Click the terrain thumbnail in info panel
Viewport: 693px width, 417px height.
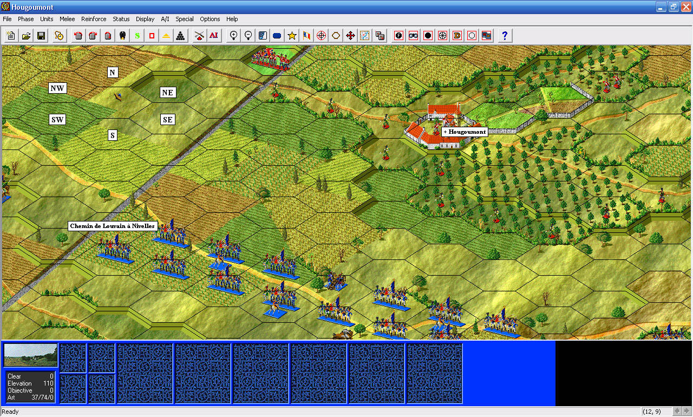[x=30, y=355]
